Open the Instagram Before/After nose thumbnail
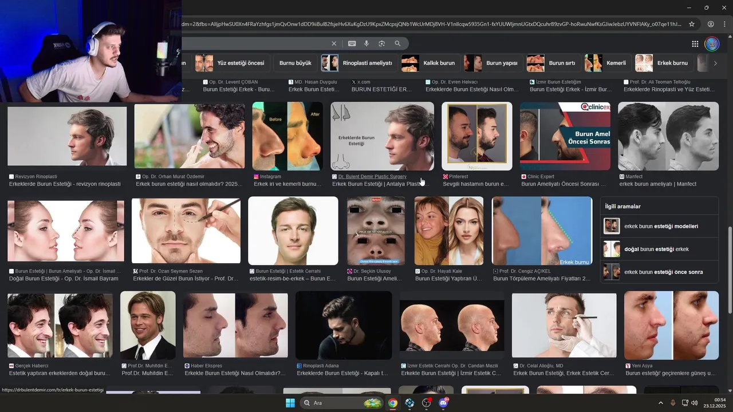The image size is (733, 412). [287, 136]
